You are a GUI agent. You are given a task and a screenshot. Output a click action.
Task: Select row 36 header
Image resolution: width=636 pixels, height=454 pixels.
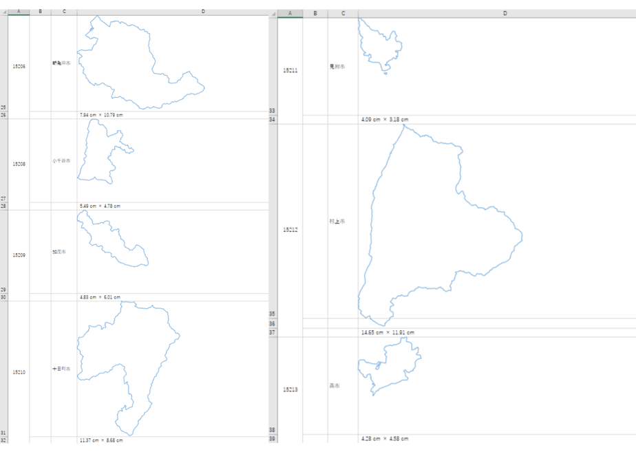click(x=273, y=323)
